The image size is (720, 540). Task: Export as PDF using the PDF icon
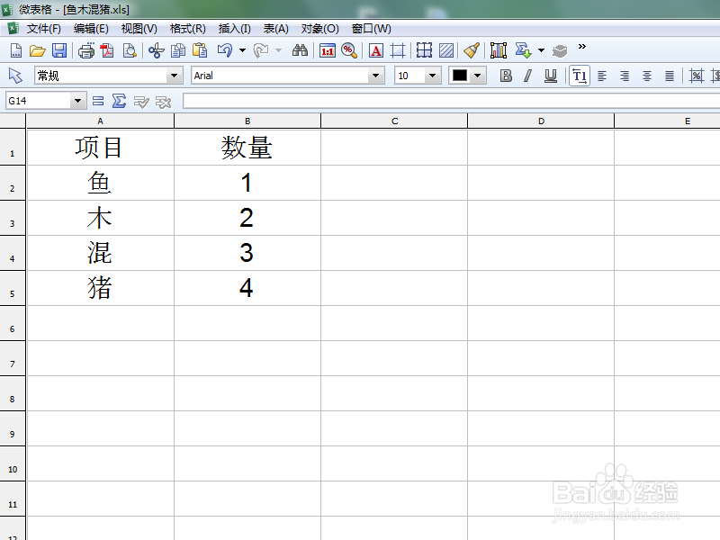pyautogui.click(x=107, y=50)
